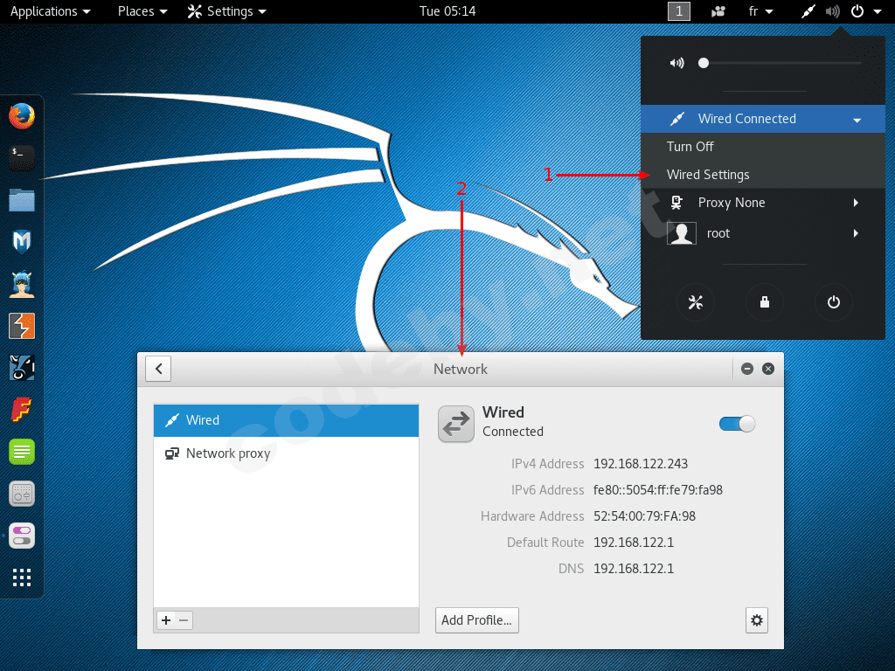Open the Applications menu
The width and height of the screenshot is (895, 671).
pyautogui.click(x=50, y=11)
